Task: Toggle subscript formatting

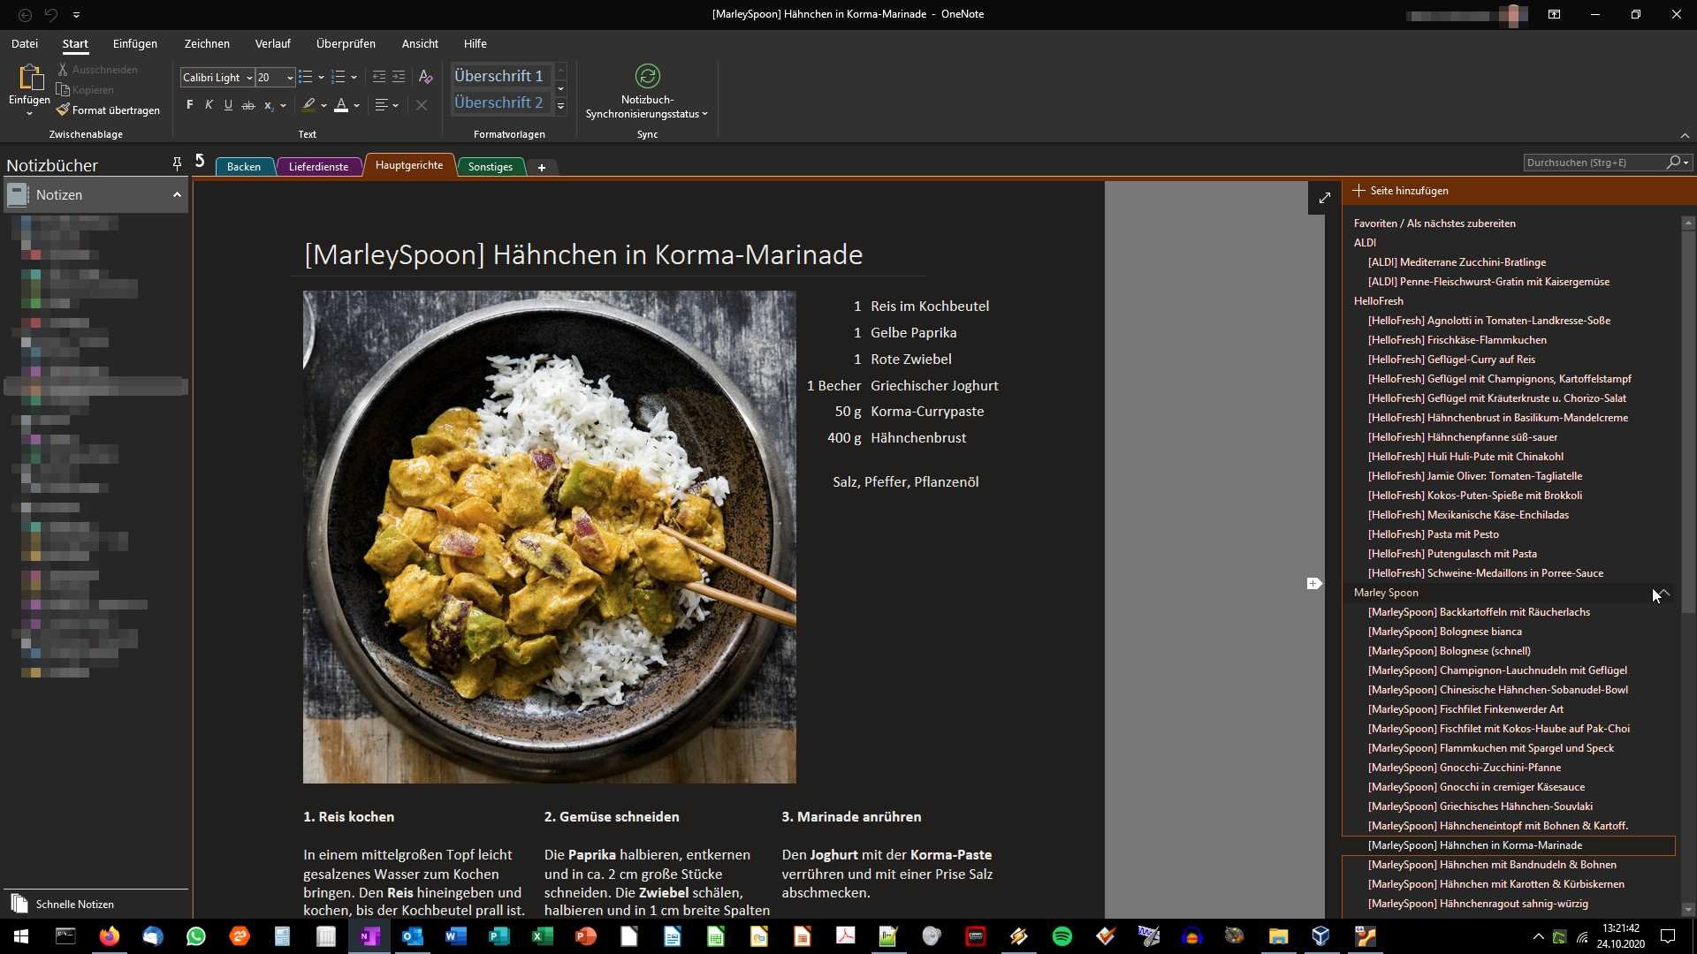Action: [x=269, y=105]
